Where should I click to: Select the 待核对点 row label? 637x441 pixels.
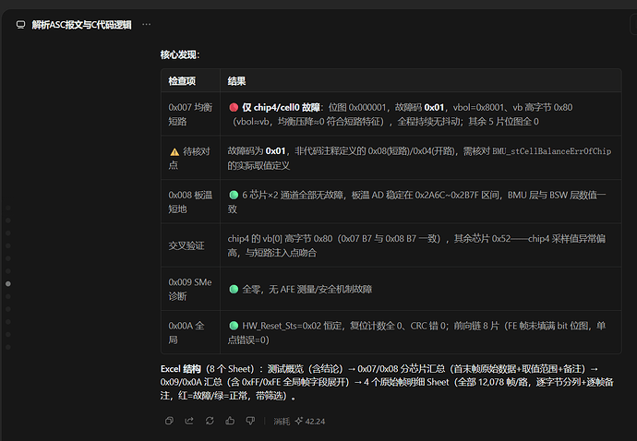click(x=189, y=158)
